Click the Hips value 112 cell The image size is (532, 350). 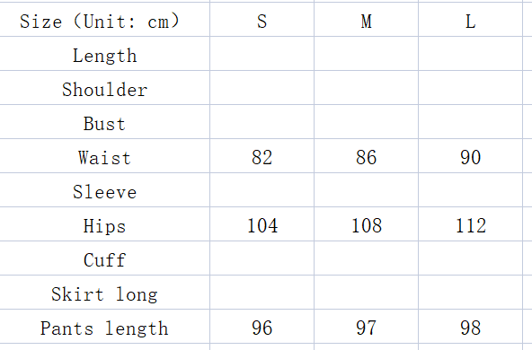click(x=470, y=224)
